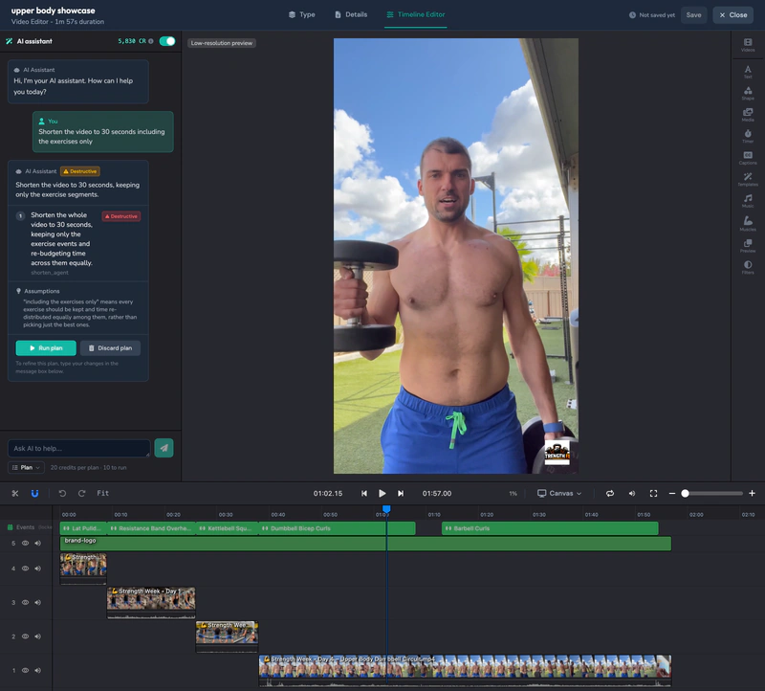Select the Kettlebell Squat event clip
This screenshot has width=765, height=691.
pyautogui.click(x=227, y=528)
